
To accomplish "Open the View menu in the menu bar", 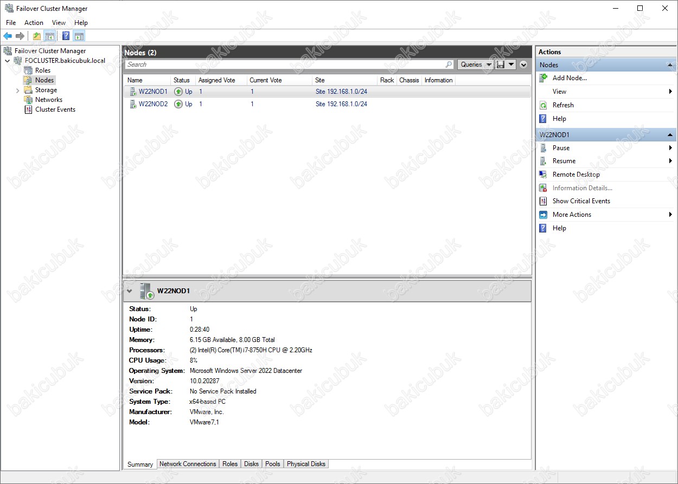I will [x=59, y=23].
